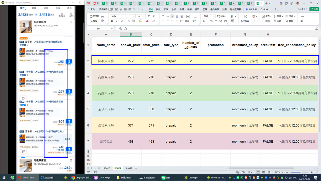Click the insert function fx icon

(126, 29)
